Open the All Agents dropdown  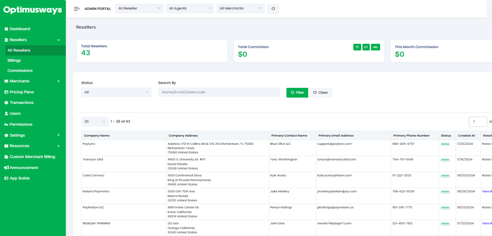click(x=190, y=8)
